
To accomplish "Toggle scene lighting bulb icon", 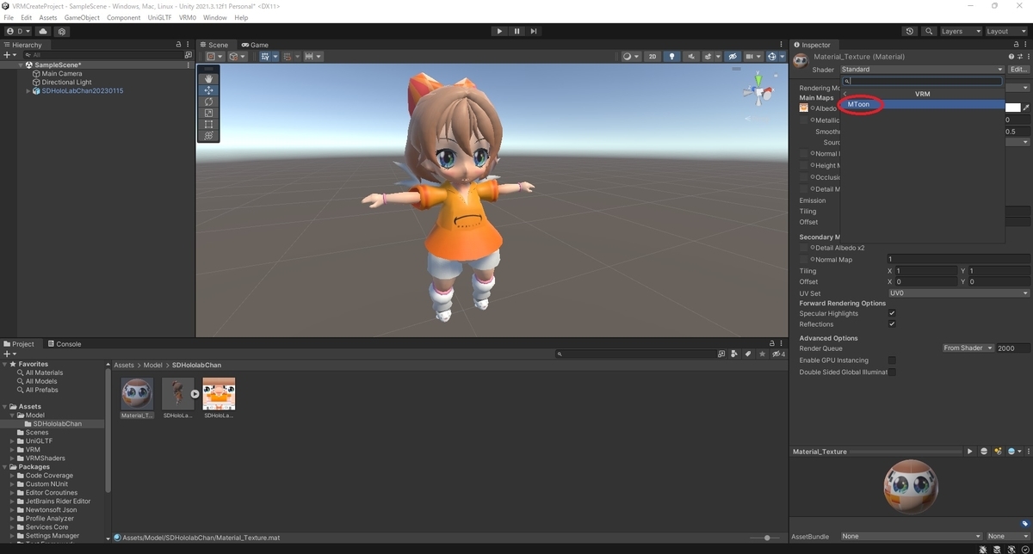I will click(x=672, y=56).
